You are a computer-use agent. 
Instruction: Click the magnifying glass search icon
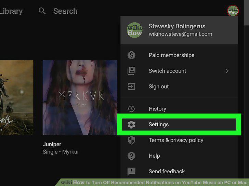click(x=42, y=11)
